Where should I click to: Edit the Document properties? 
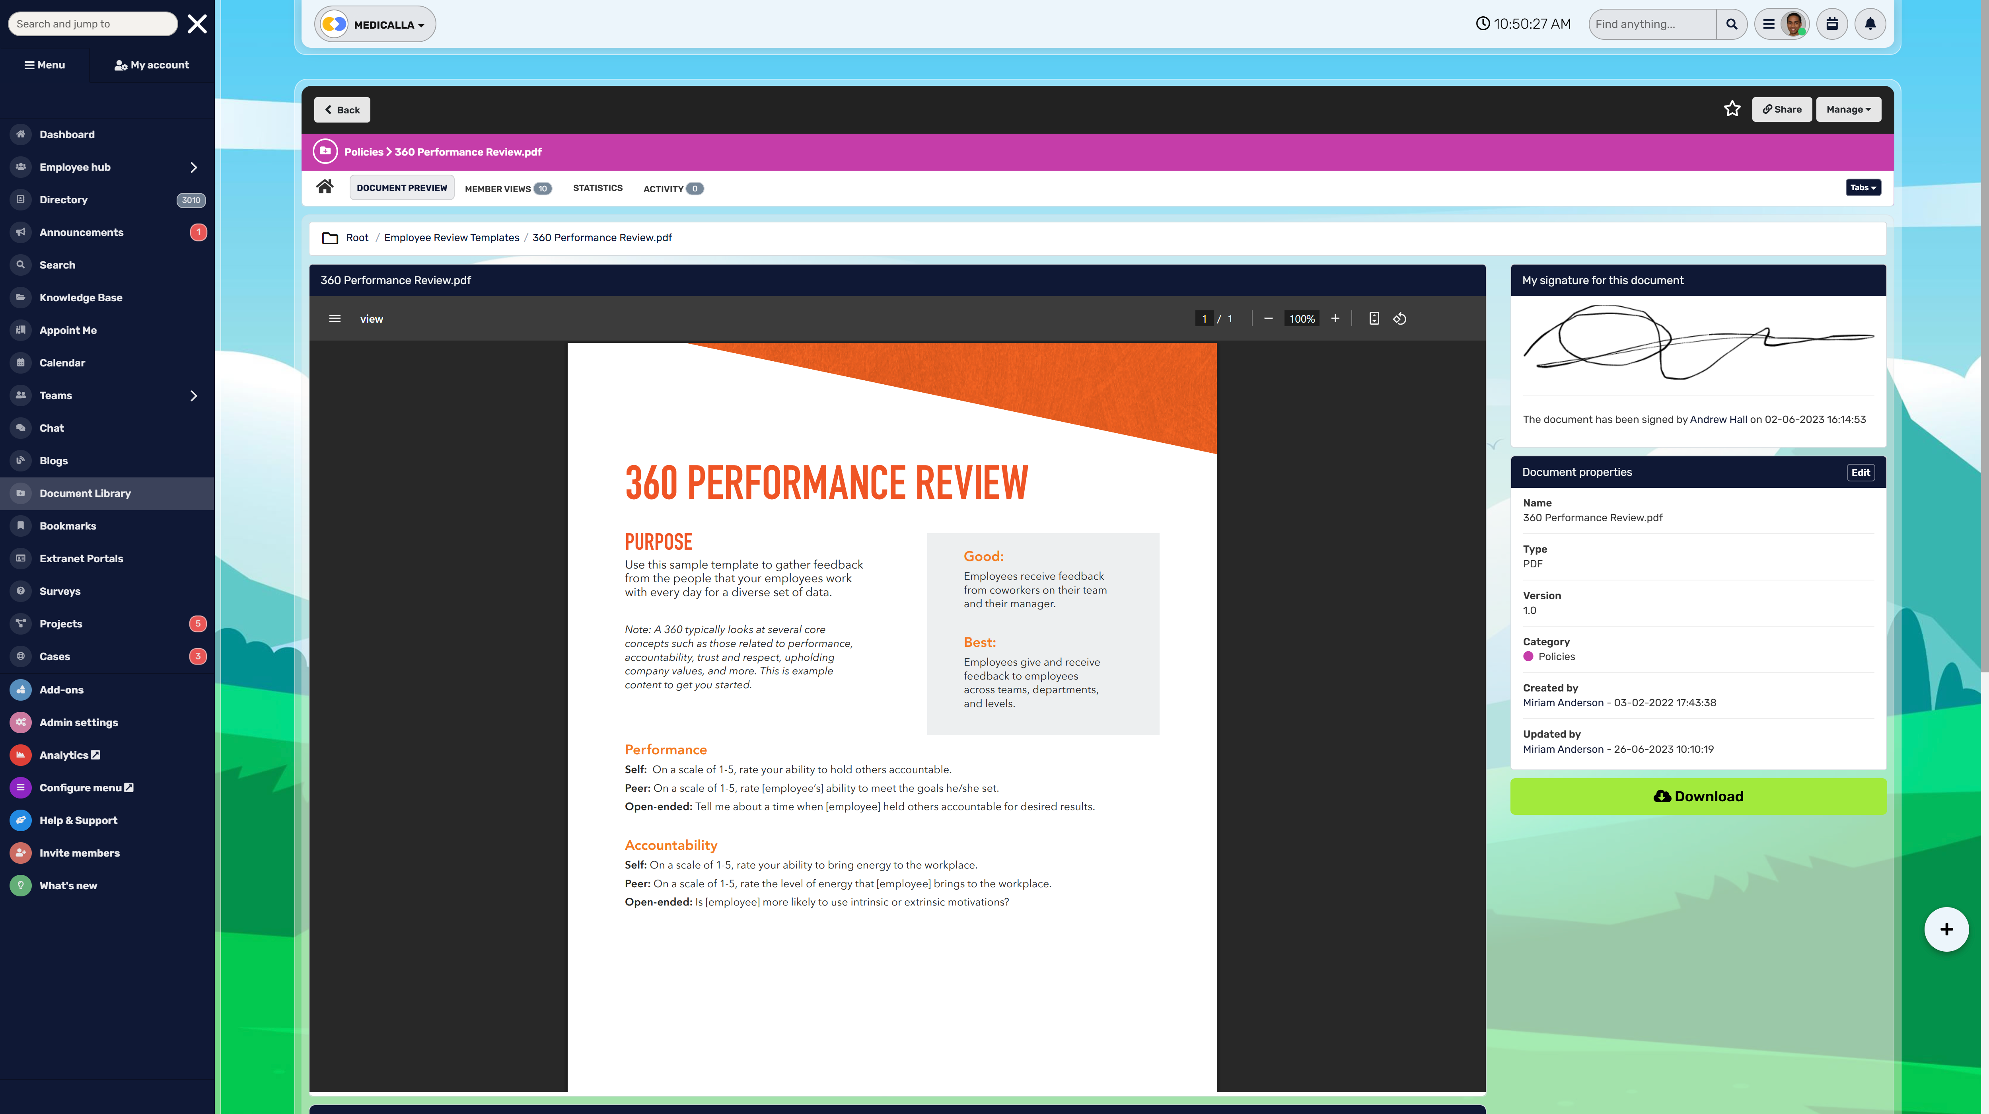1861,472
